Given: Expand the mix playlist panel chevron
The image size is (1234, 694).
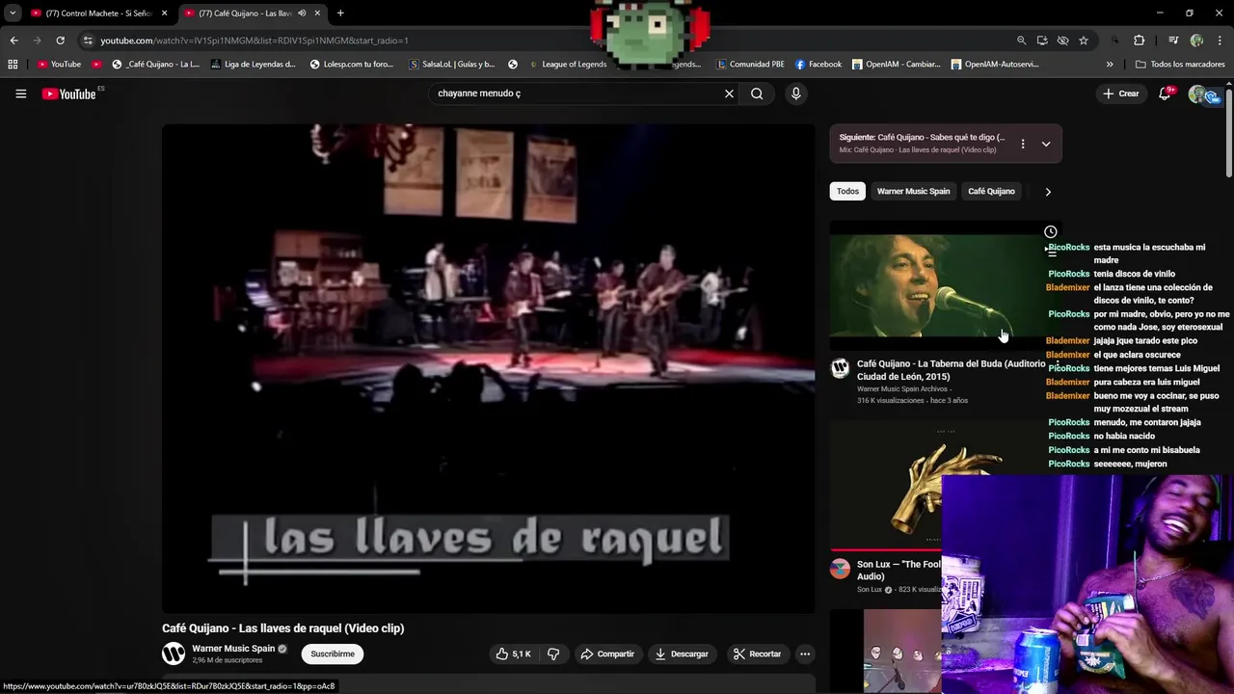Looking at the screenshot, I should coord(1046,144).
